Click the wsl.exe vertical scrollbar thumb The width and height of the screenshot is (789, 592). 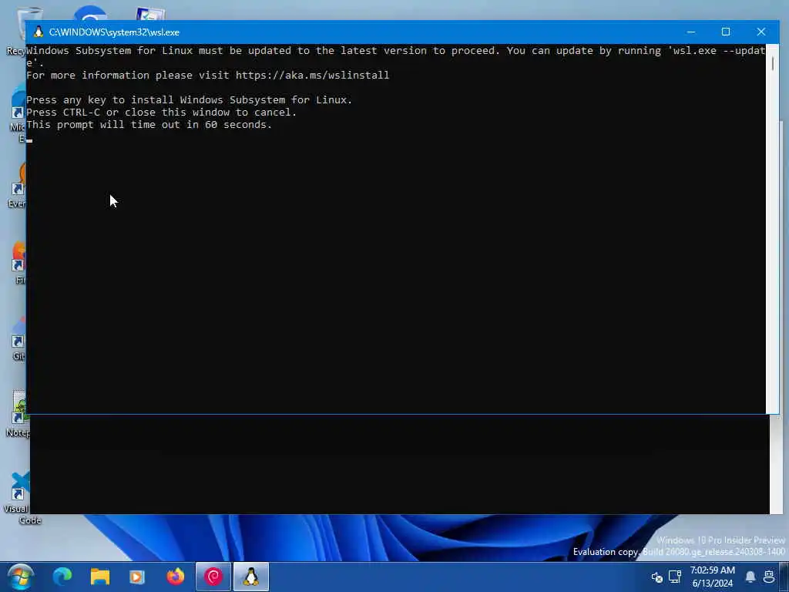click(772, 63)
